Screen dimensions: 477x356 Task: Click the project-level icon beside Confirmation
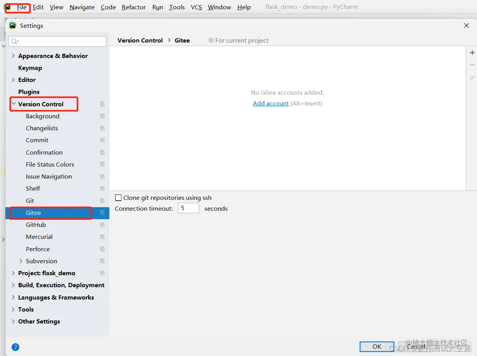point(102,152)
